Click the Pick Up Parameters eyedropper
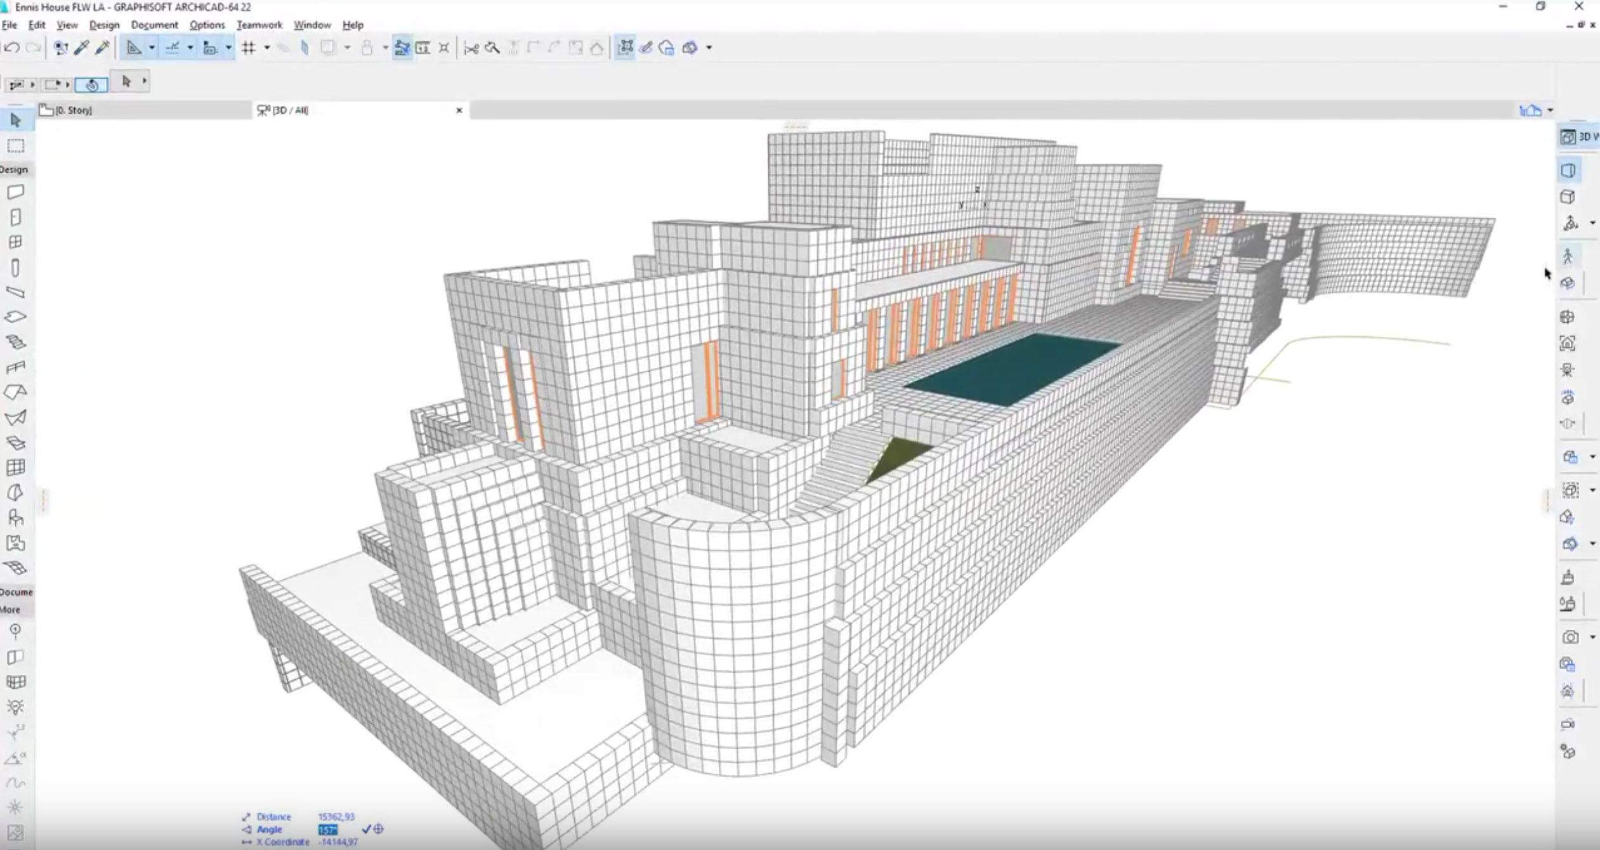The height and width of the screenshot is (850, 1600). (81, 48)
